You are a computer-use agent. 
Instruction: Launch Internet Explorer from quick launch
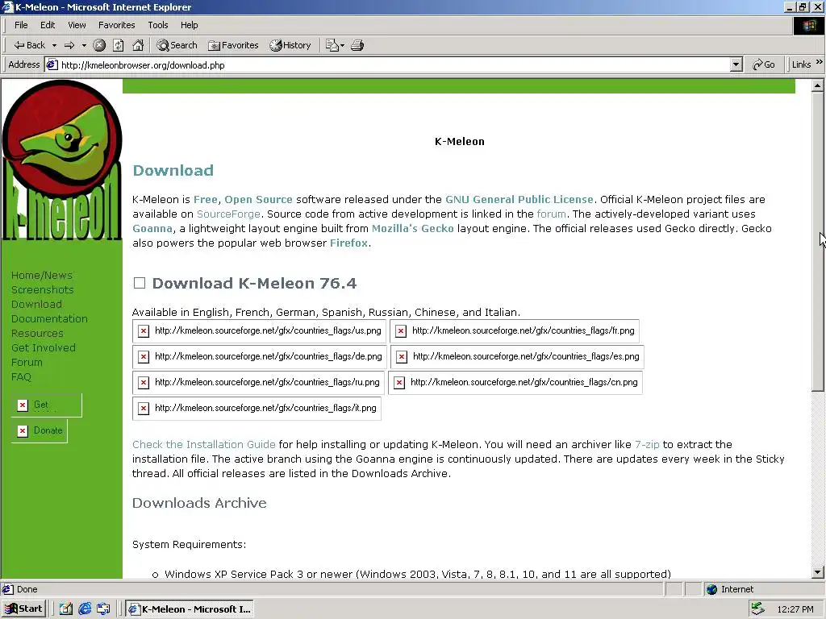coord(84,609)
